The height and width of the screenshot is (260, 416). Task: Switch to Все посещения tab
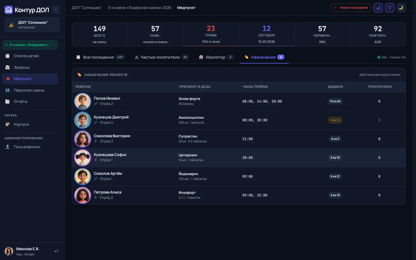click(100, 57)
